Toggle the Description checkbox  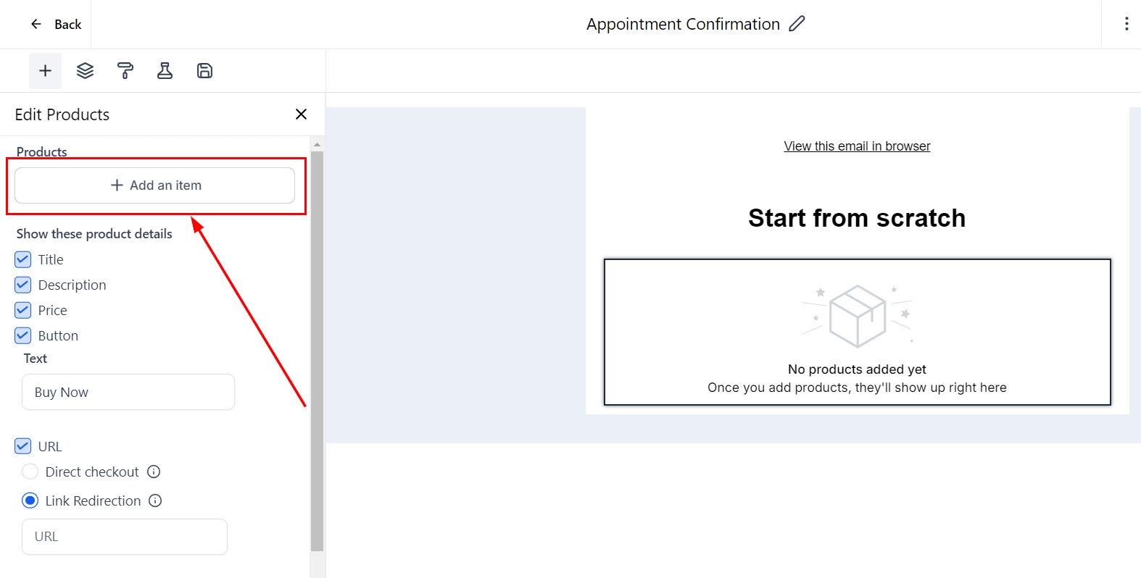pos(23,285)
